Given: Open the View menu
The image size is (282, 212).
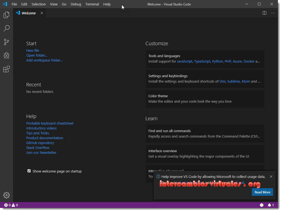Looking at the screenshot, I should tap(53, 4).
